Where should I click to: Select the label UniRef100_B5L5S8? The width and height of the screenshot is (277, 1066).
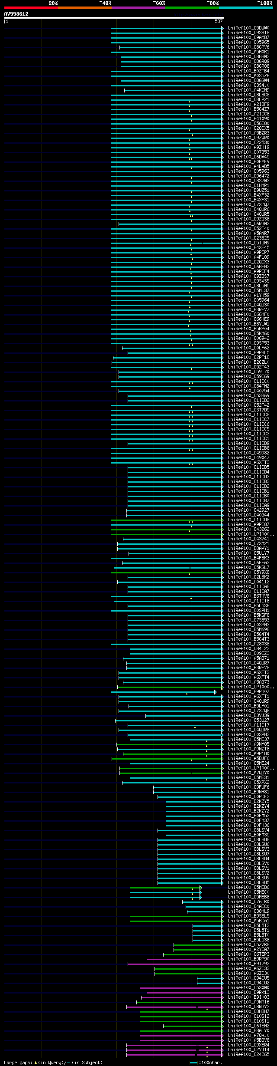tap(248, 940)
